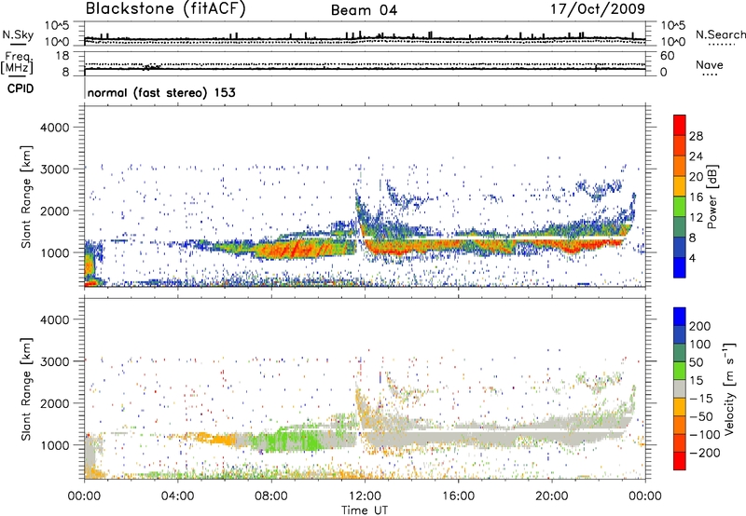Pick the light green 12–16 dB power segment
The width and height of the screenshot is (746, 516).
[680, 206]
